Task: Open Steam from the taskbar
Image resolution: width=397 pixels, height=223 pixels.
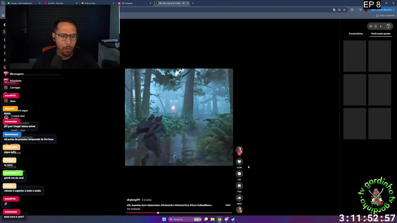Action: [x=233, y=219]
